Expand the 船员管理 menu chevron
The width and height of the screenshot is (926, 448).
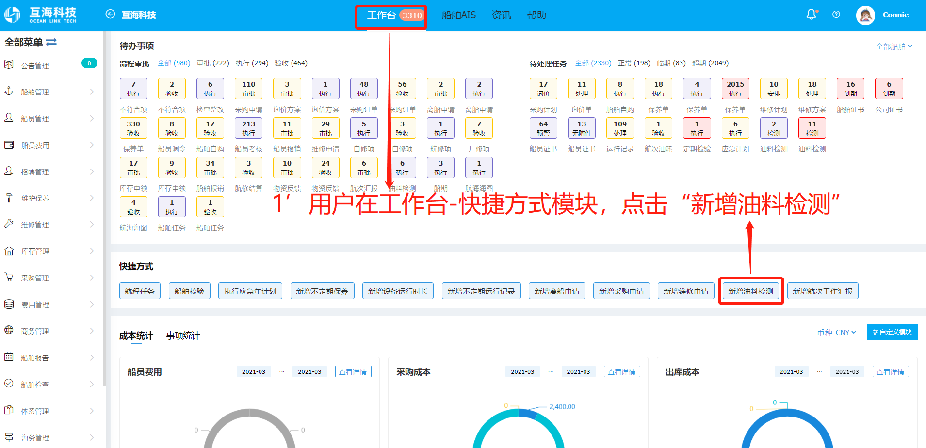point(92,118)
